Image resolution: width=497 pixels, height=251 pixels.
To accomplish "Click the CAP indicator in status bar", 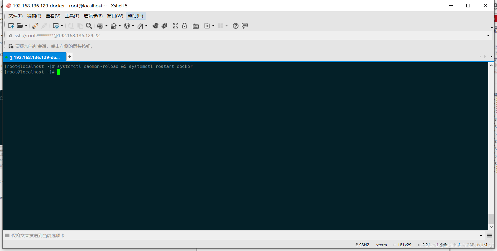I will pyautogui.click(x=470, y=245).
